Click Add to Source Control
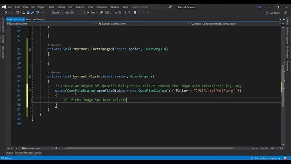The image size is (291, 164). point(266,158)
